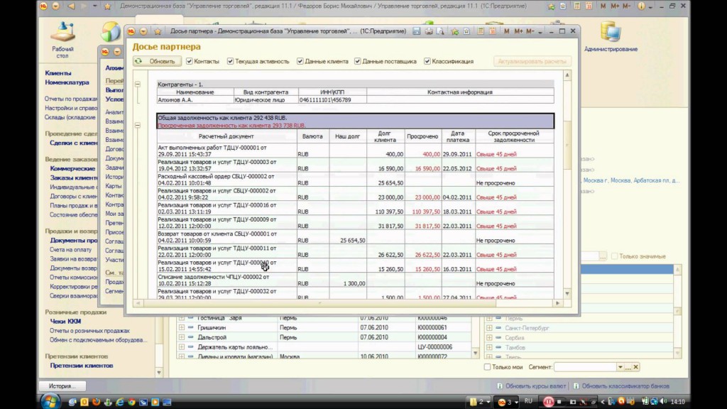The width and height of the screenshot is (727, 409).
Task: Click the volume icon in system tray
Action: coord(664,402)
